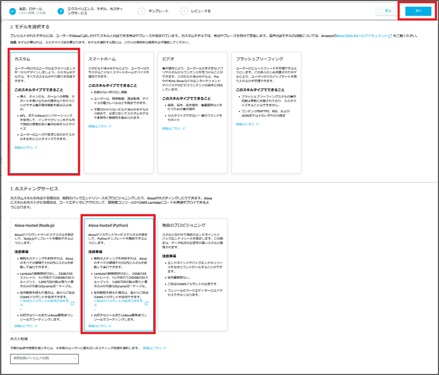The width and height of the screenshot is (439, 375).
Task: Click the step 3 テンプレート circle icon
Action: click(141, 11)
